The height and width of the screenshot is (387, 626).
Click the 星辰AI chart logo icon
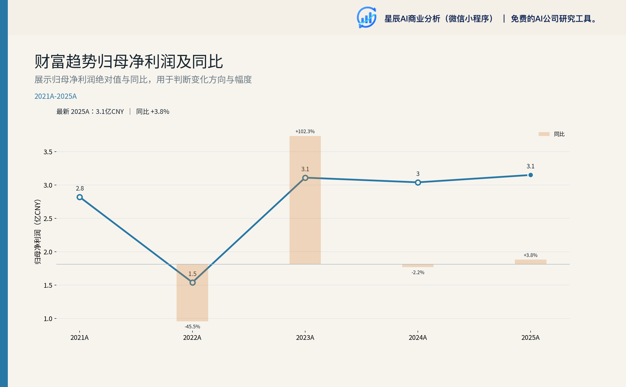[366, 17]
